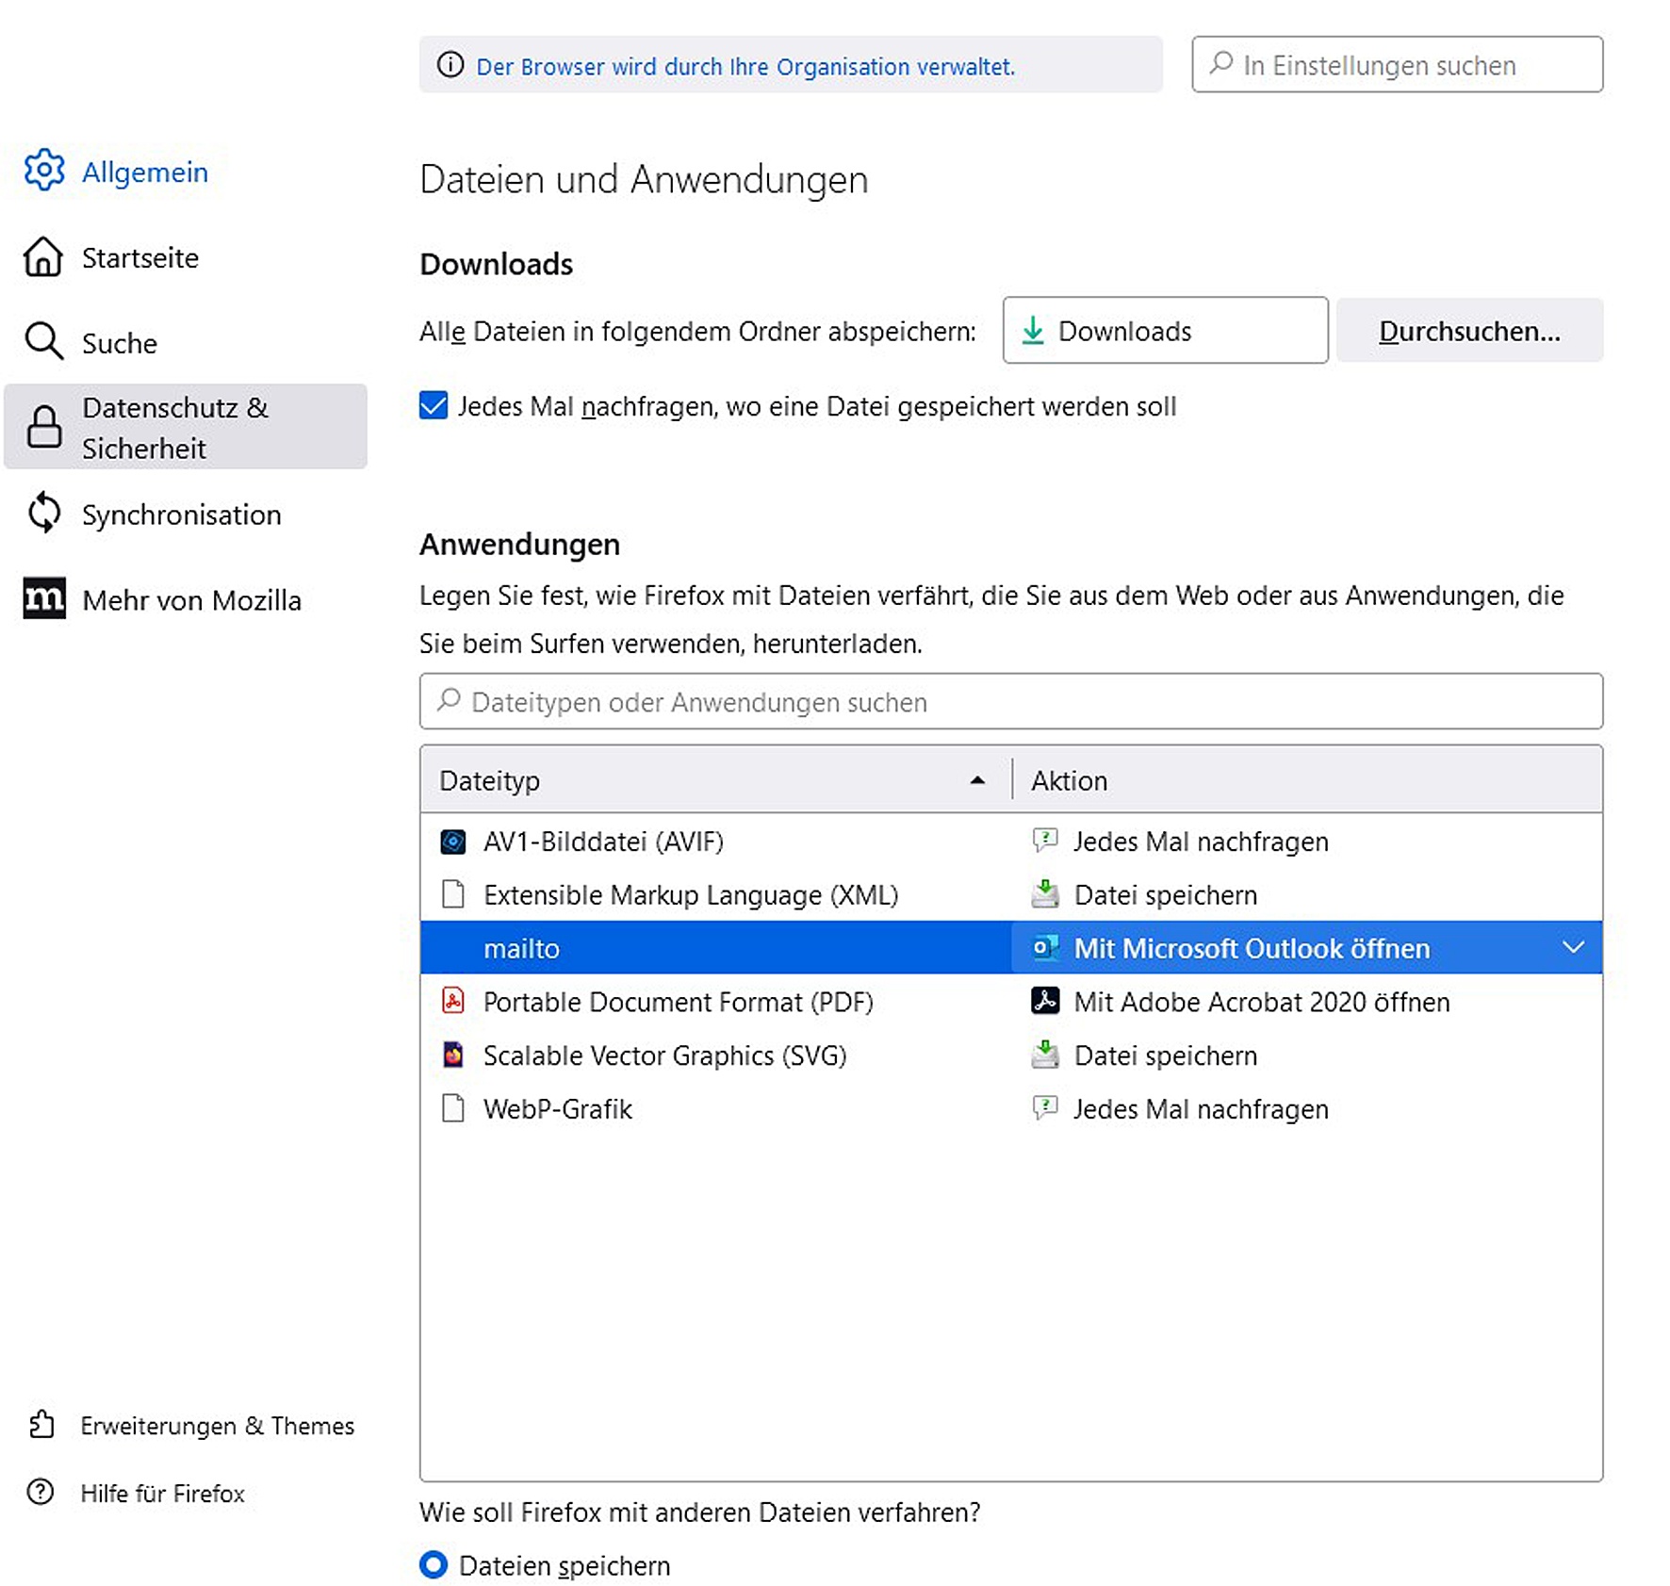This screenshot has height=1586, width=1670.
Task: Click the Allgemein gear icon
Action: [44, 171]
